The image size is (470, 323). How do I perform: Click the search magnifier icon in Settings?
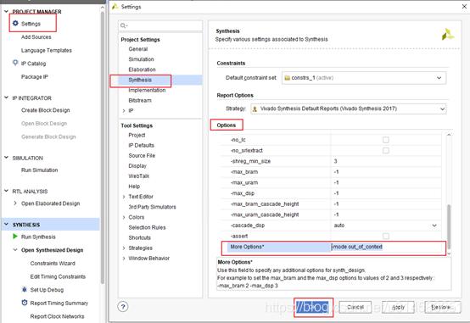click(x=124, y=25)
